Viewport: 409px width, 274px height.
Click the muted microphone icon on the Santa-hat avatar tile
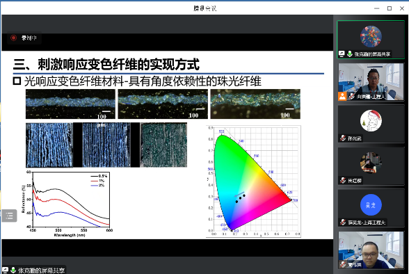(x=343, y=138)
